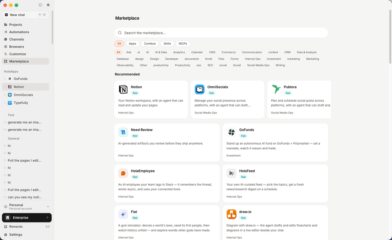392x240 pixels.
Task: Click the GoFunds sidebar app icon
Action: (x=10, y=79)
